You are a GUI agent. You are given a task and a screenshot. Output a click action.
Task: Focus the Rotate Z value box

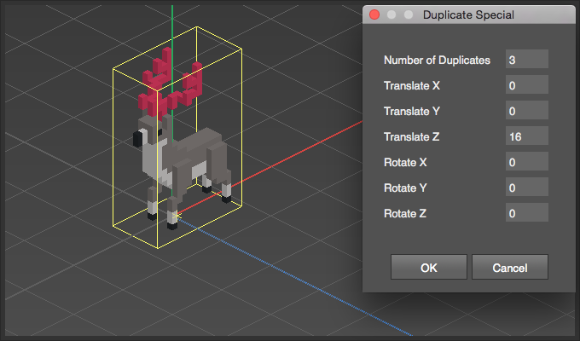coord(526,213)
